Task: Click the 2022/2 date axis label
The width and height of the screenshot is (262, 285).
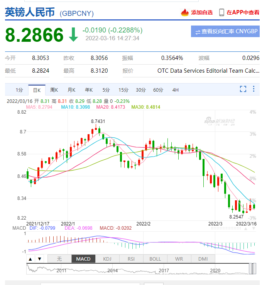Action: (144, 224)
